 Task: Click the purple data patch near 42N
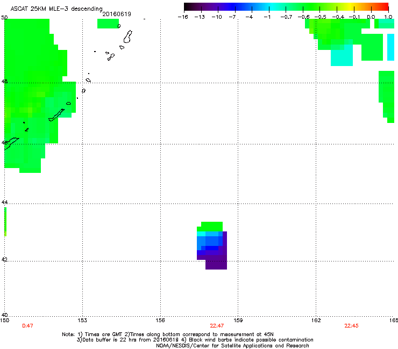coord(216,263)
